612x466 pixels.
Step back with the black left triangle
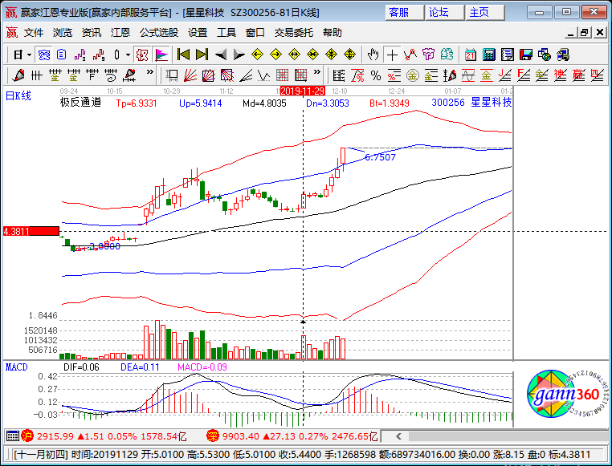pos(221,55)
